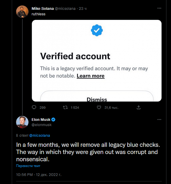This screenshot has width=171, height=184.
Task: Click the retweet icon on Mike Solana's tweet
Action: point(65,107)
